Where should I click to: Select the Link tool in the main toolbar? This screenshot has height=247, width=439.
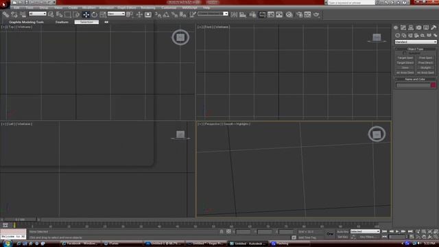click(5, 14)
